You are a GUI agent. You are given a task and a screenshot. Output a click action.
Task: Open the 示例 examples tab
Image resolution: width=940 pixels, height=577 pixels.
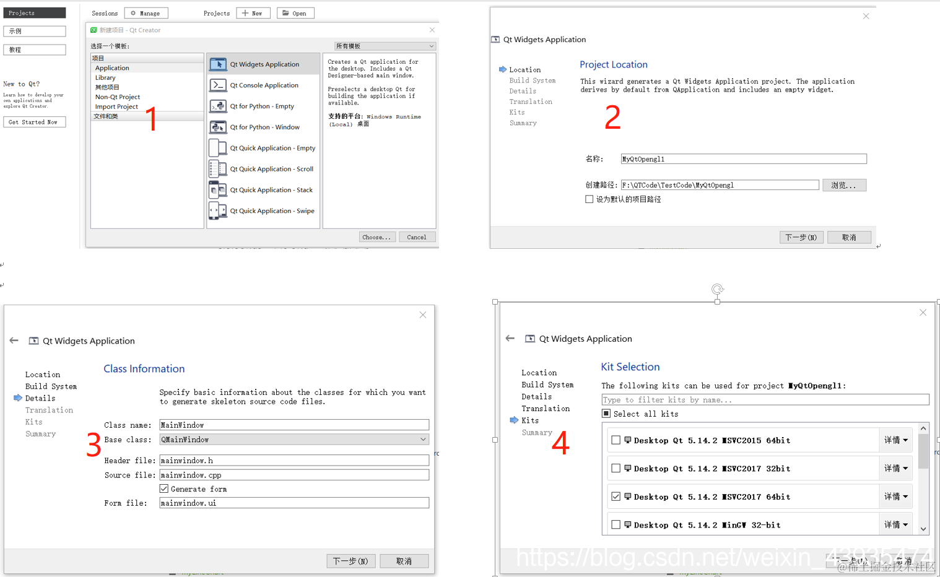[35, 31]
